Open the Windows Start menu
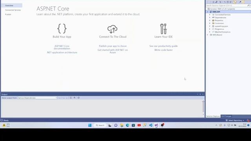Viewport: 251px width, 141px height. point(90,125)
